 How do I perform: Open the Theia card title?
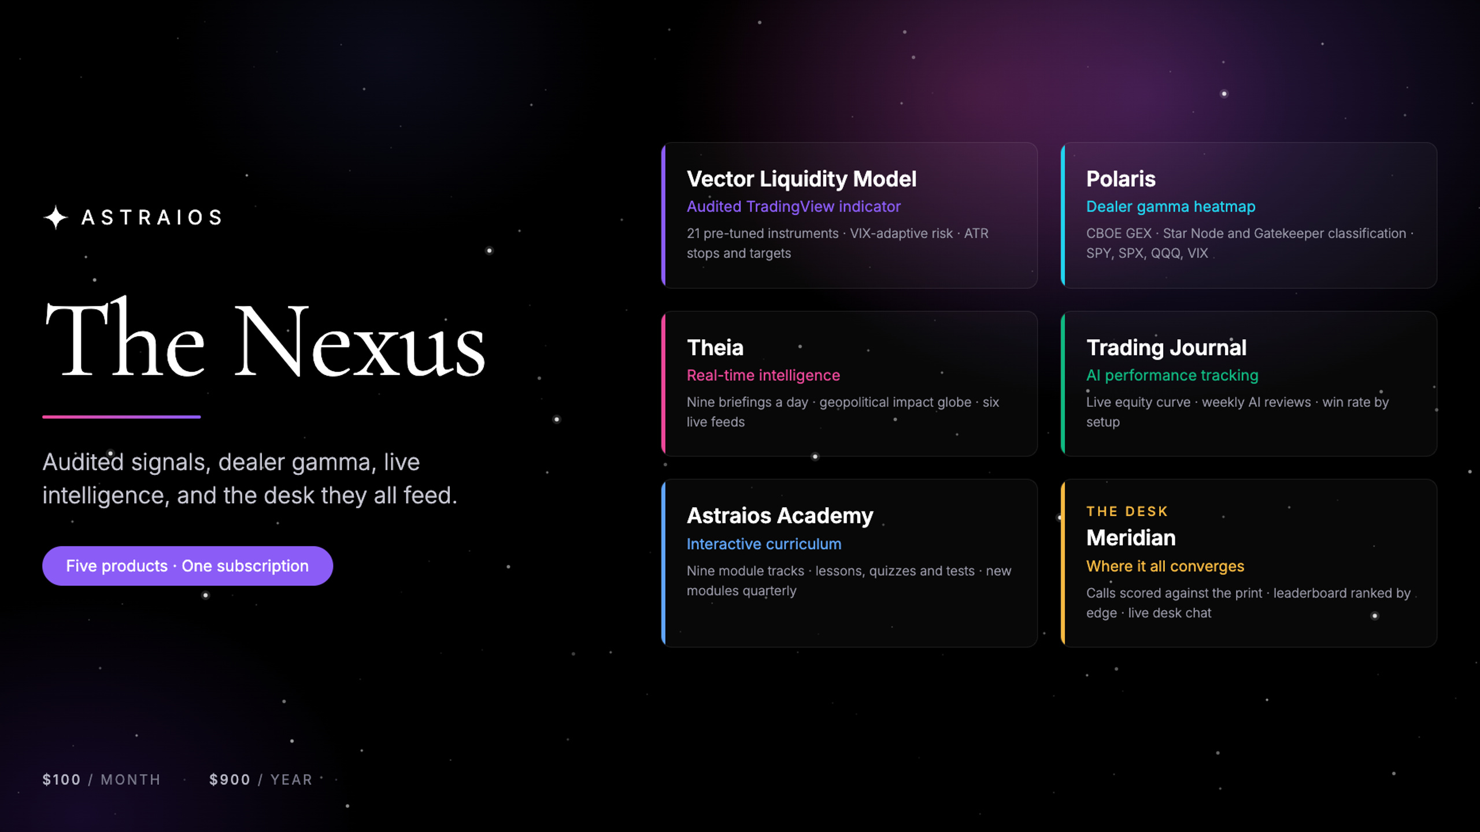click(x=715, y=348)
